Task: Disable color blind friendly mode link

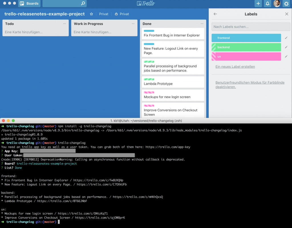Action: click(250, 85)
